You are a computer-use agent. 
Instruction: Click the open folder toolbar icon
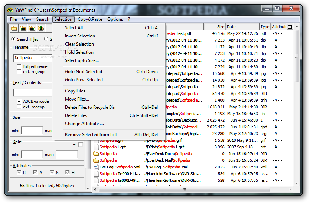click(x=14, y=29)
